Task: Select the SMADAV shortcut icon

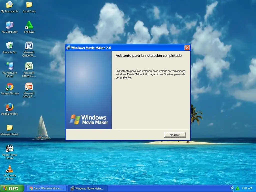Action: click(29, 27)
